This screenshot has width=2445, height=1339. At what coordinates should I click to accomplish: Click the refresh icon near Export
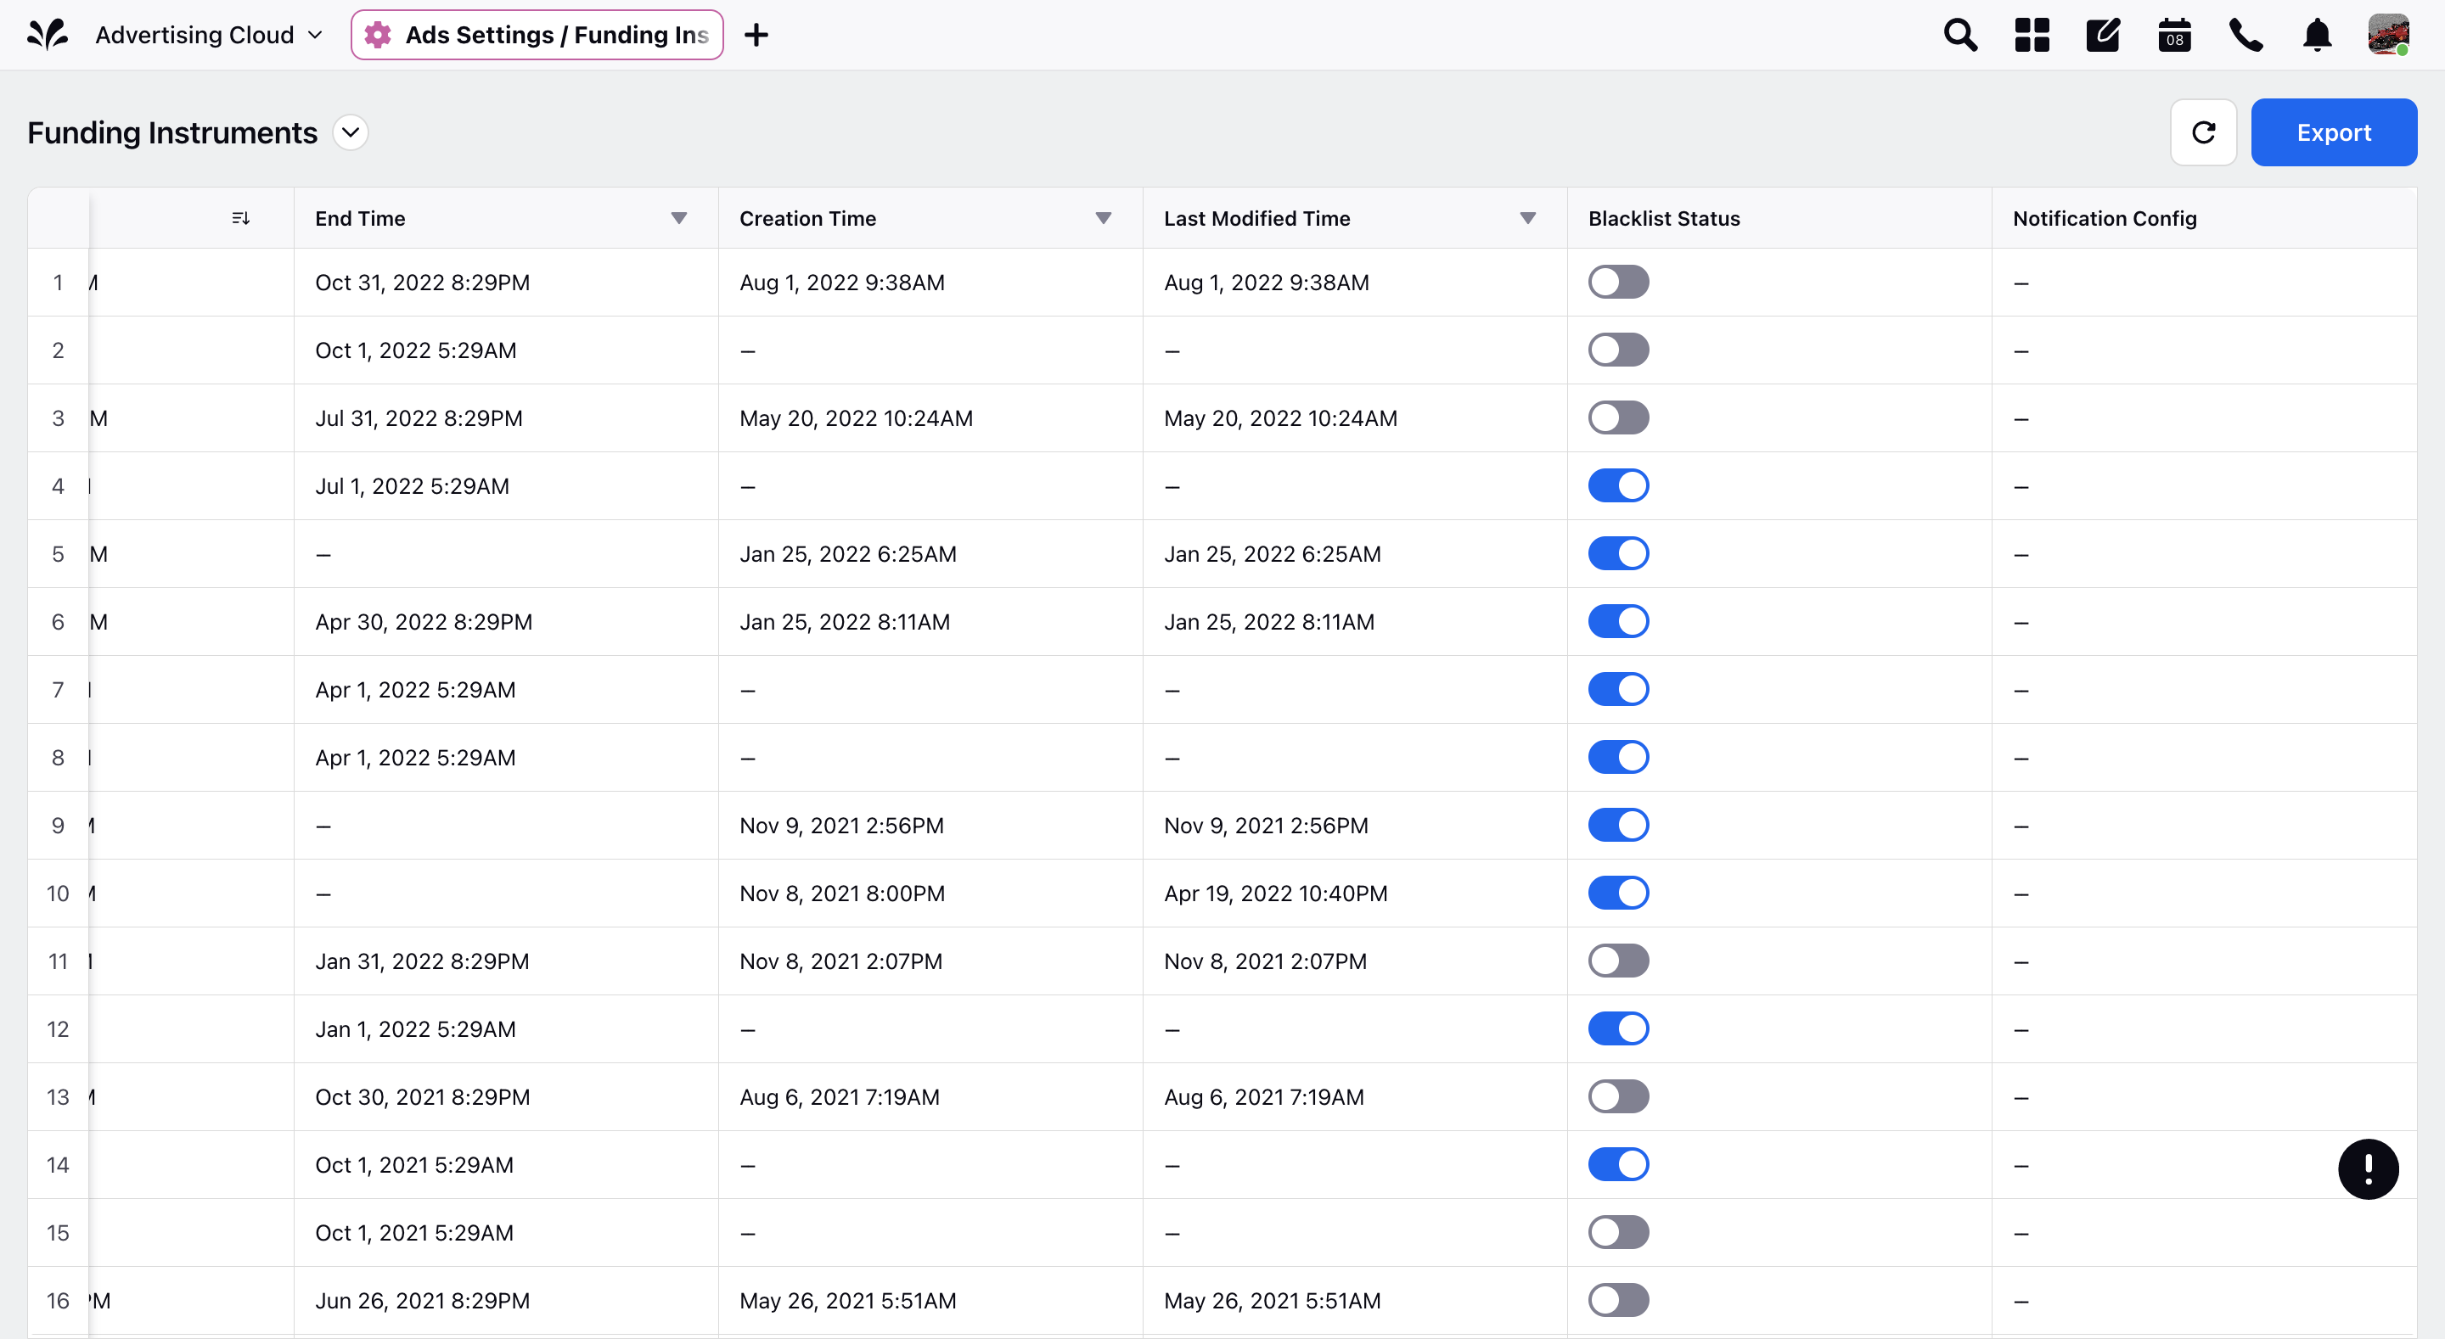2202,132
